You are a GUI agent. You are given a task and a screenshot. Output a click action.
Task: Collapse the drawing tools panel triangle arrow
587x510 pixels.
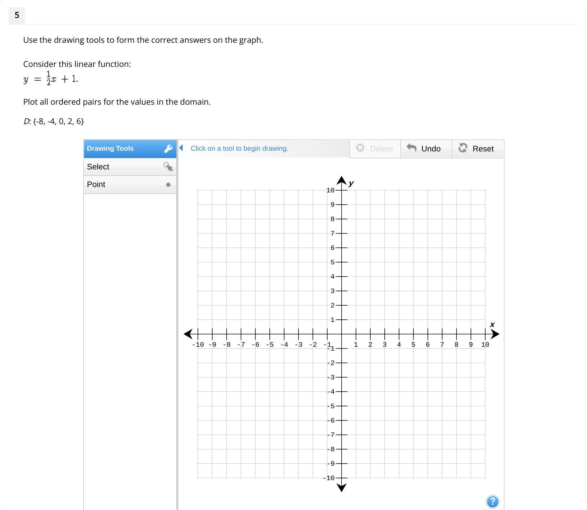[x=181, y=147]
